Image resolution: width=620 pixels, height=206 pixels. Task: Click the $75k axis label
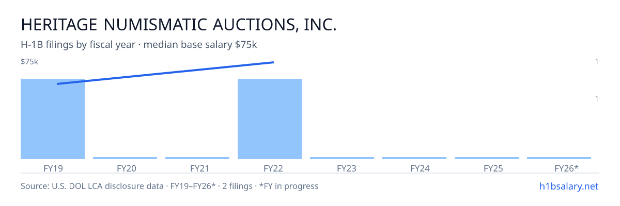pyautogui.click(x=29, y=62)
